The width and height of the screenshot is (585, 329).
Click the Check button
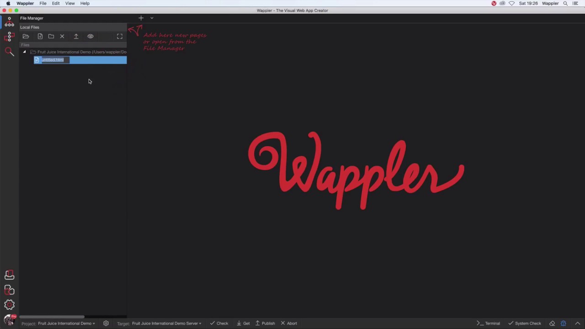tap(219, 324)
